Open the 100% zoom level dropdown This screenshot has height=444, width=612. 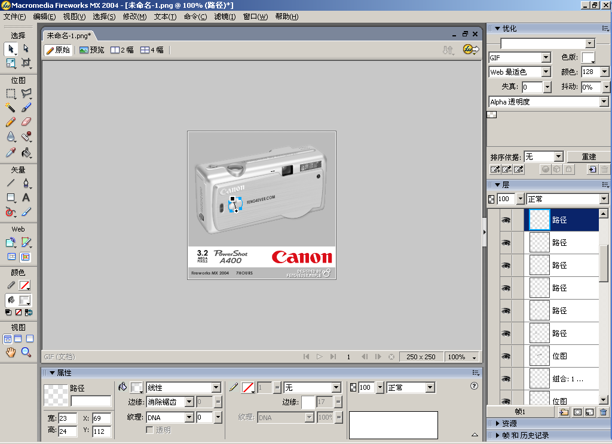point(474,357)
